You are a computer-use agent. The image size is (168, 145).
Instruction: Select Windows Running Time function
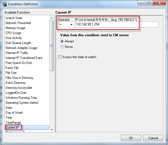[x=27, y=98]
